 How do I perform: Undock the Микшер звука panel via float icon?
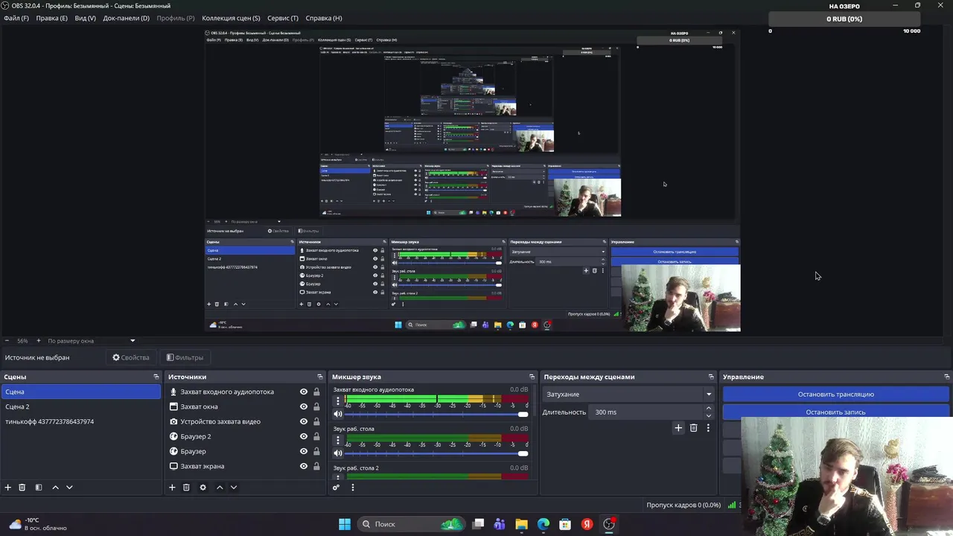(x=532, y=377)
